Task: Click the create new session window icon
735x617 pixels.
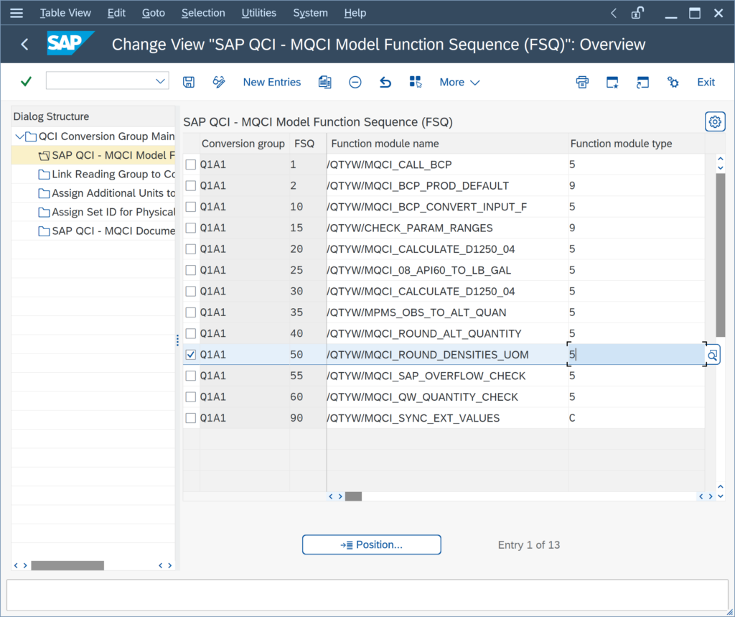Action: coord(612,82)
